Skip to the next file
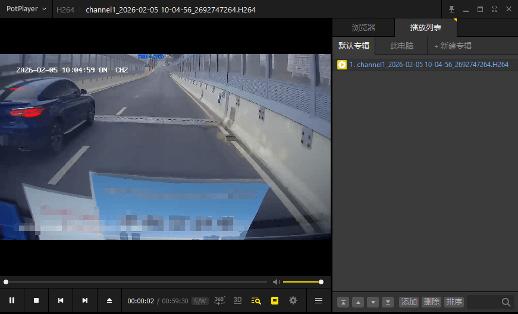This screenshot has height=314, width=518. (x=85, y=300)
